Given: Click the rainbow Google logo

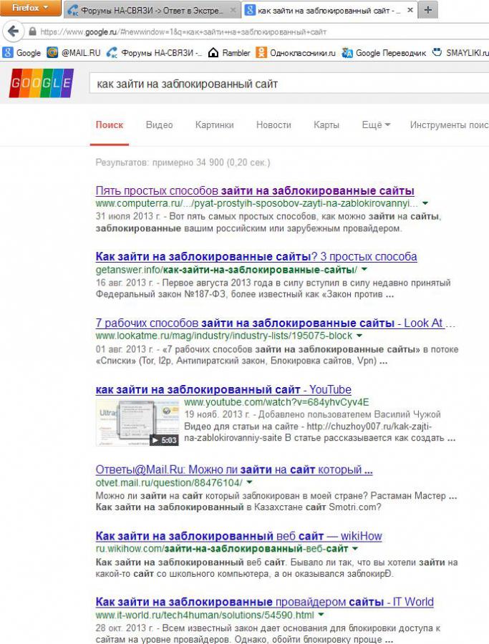Looking at the screenshot, I should pos(41,83).
